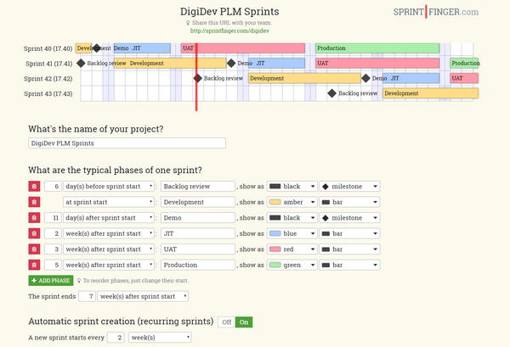Click Sprint 42 Development bar in timeline
The width and height of the screenshot is (510, 347).
click(x=305, y=78)
